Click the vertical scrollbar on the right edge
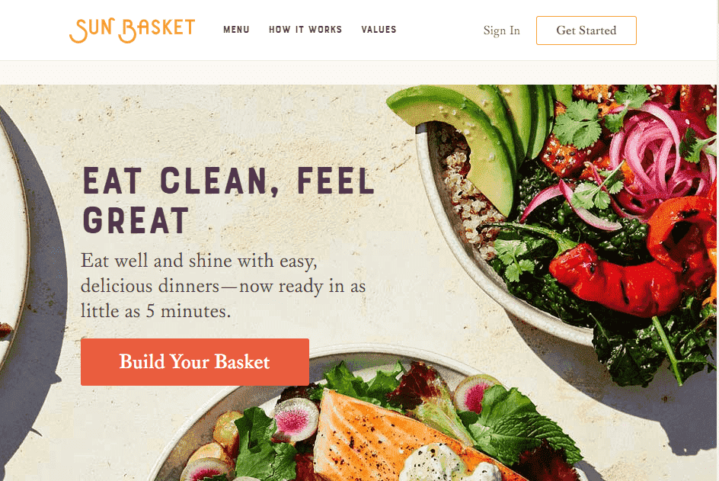The height and width of the screenshot is (481, 719). coord(717,241)
